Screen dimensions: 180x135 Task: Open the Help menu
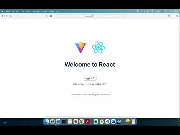pos(58,11)
